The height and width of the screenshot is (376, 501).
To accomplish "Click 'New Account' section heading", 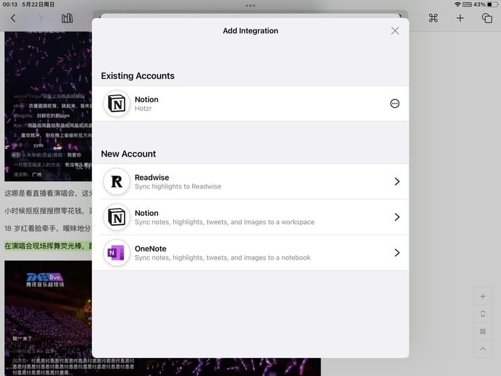I will click(x=129, y=154).
